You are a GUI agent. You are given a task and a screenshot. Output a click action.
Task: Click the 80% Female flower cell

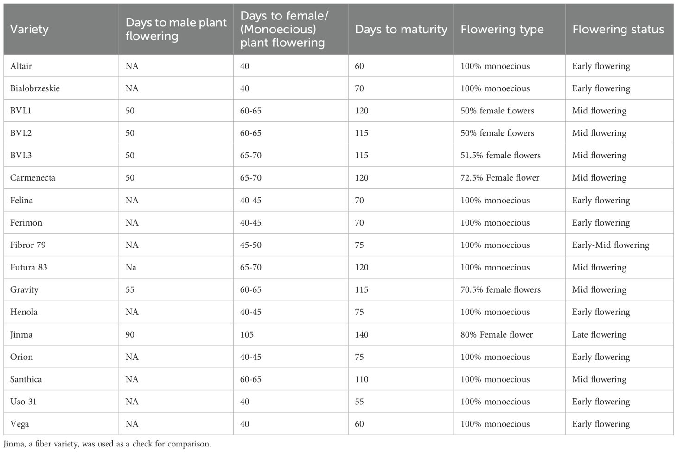(497, 334)
